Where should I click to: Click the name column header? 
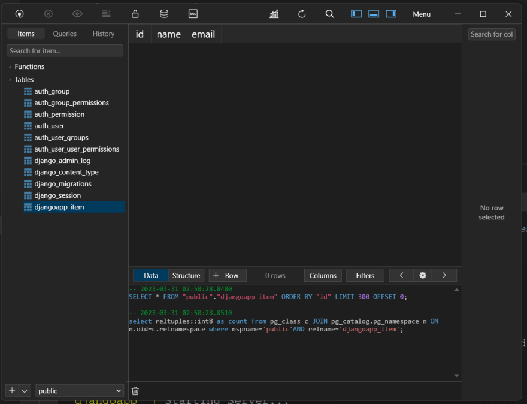[x=169, y=34]
